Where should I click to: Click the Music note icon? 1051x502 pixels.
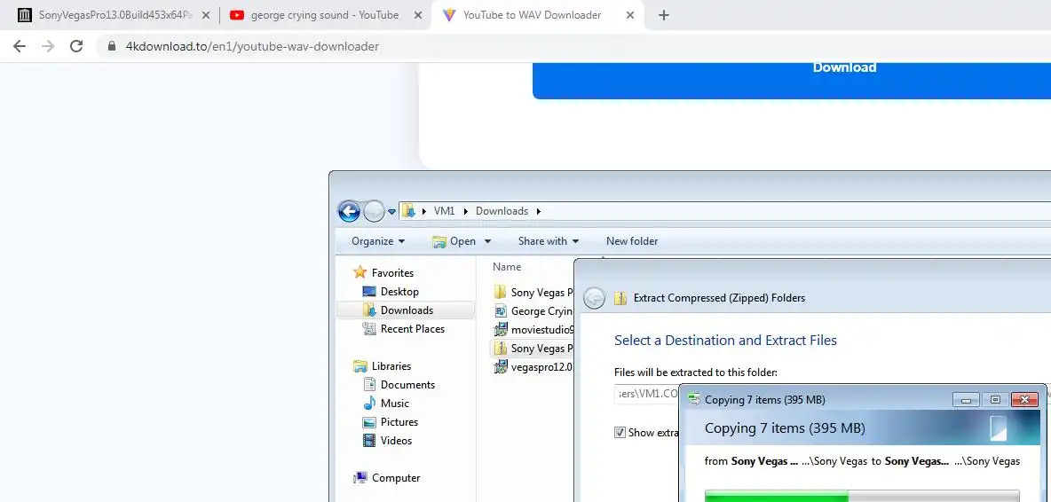click(369, 403)
